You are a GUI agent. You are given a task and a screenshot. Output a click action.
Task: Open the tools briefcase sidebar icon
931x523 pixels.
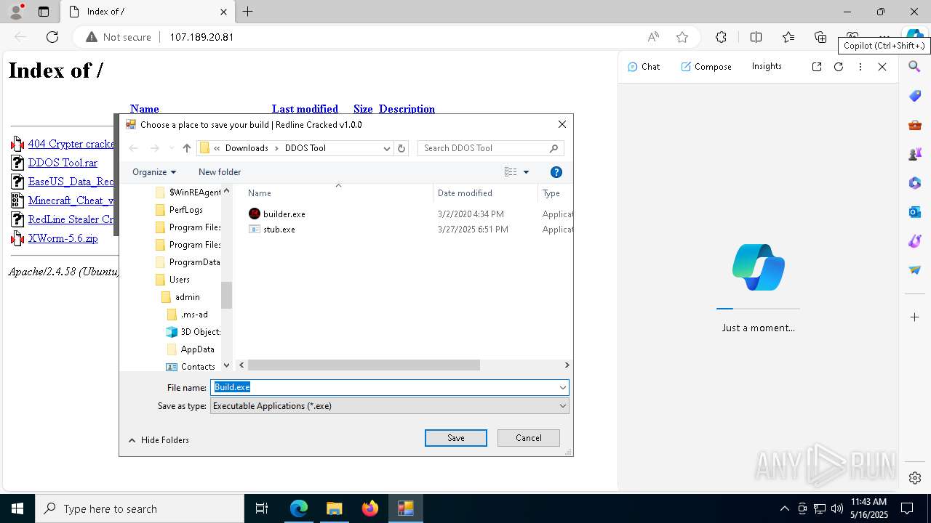(915, 125)
